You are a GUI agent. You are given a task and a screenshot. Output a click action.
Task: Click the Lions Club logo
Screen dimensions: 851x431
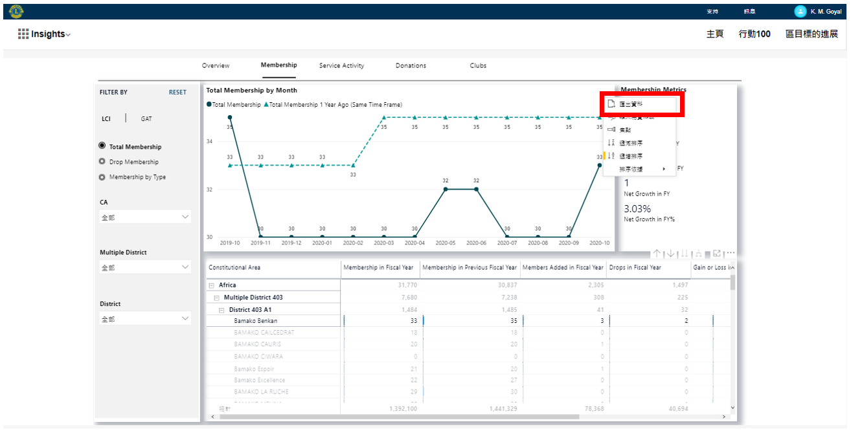pos(16,11)
